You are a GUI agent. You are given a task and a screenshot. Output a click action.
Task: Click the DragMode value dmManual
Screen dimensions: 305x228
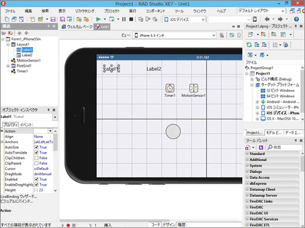tap(43, 174)
